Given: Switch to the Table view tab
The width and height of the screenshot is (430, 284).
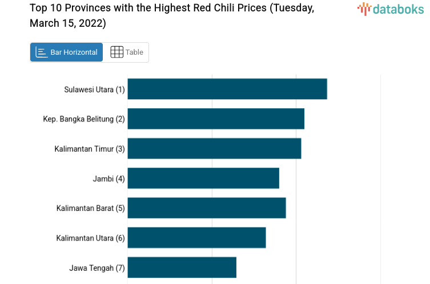Looking at the screenshot, I should (x=126, y=52).
